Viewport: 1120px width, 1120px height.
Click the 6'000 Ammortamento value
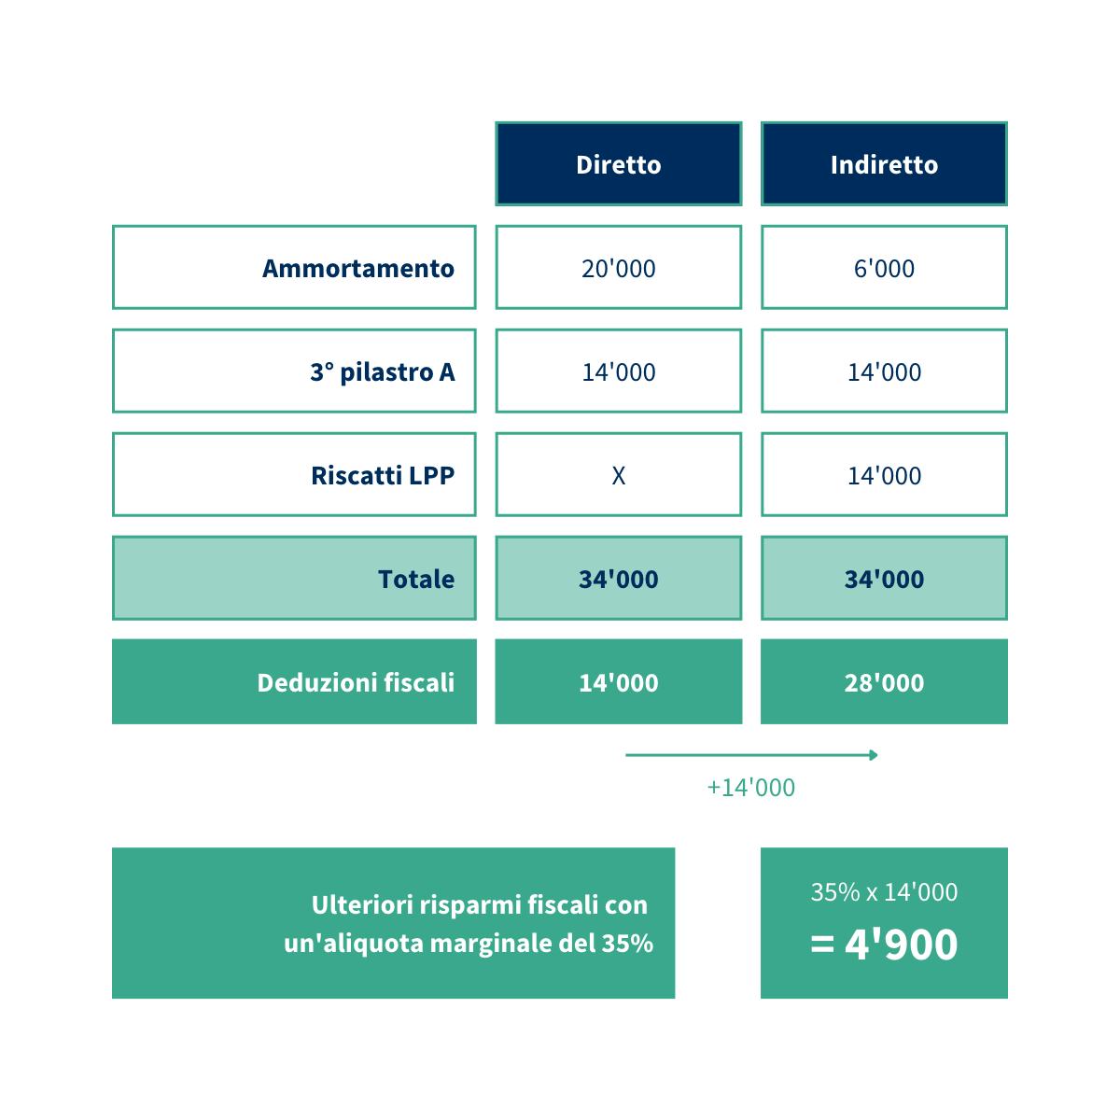(x=884, y=268)
